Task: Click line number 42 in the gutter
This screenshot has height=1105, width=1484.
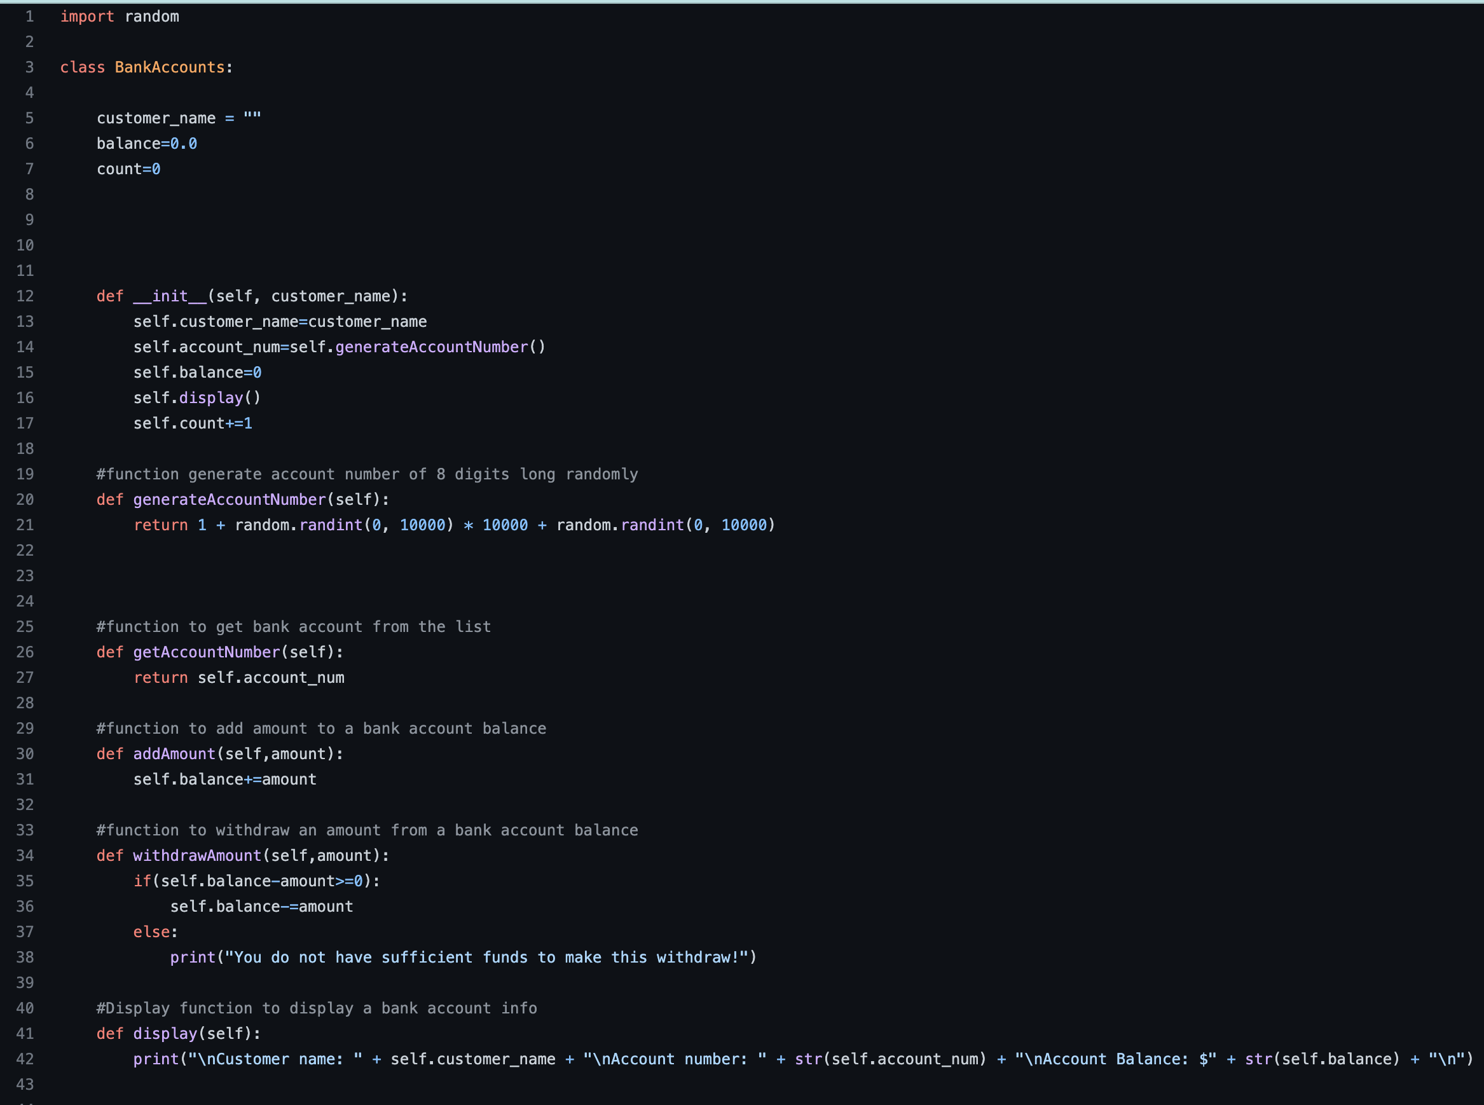Action: 25,1058
